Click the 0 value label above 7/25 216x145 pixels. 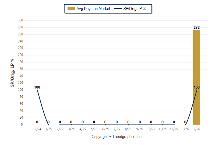(x=117, y=122)
